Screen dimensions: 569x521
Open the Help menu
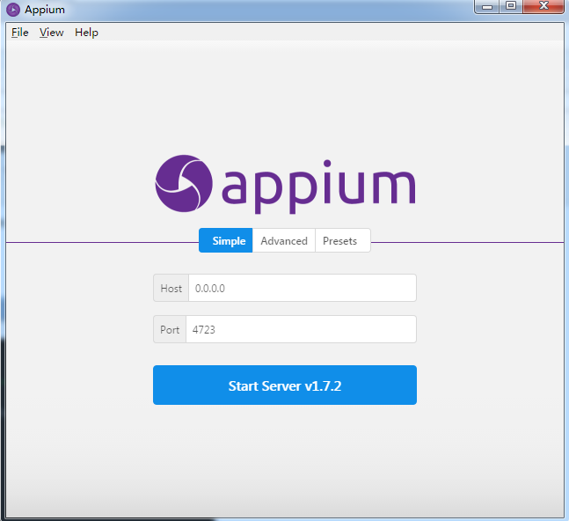(x=86, y=33)
